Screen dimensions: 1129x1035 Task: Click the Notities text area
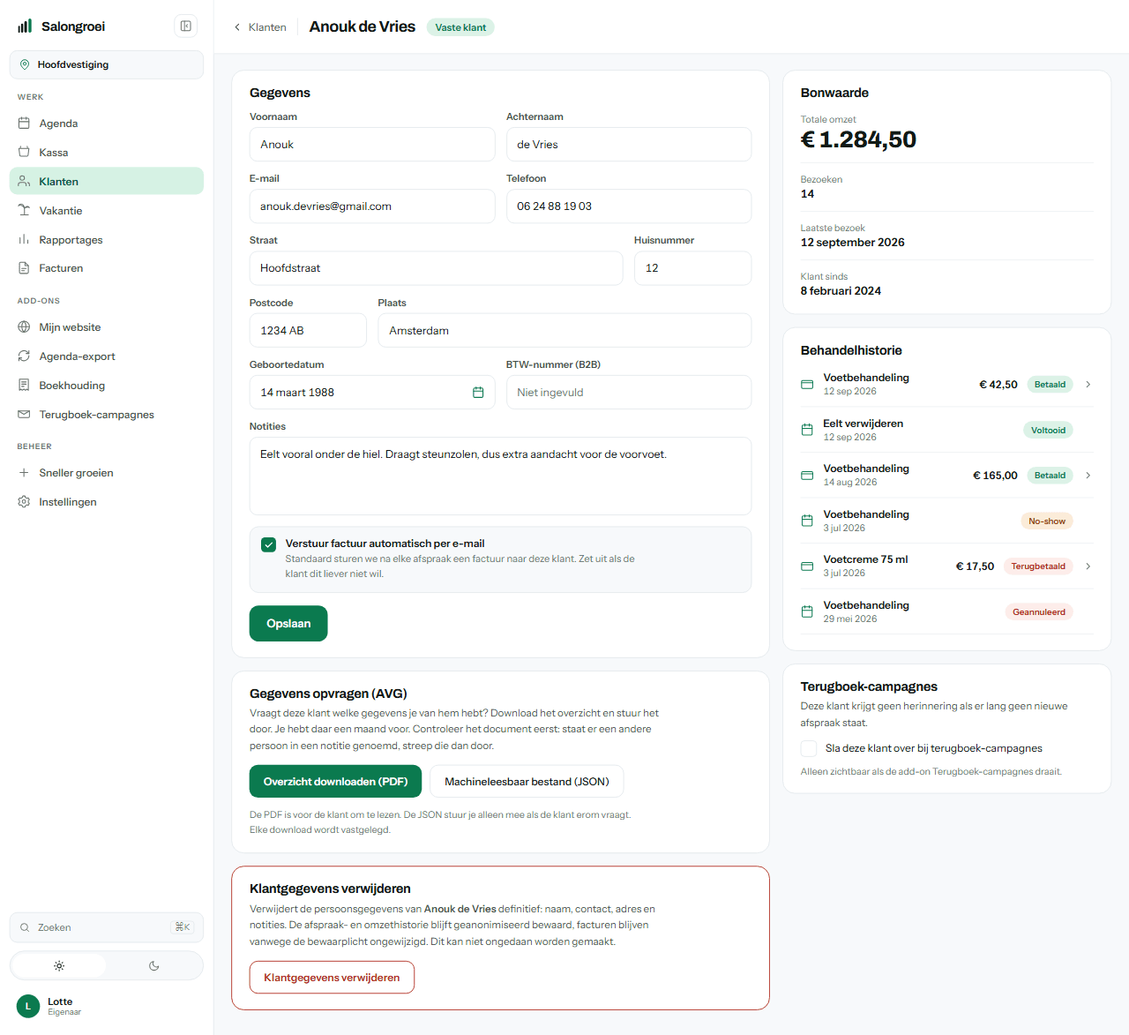(x=500, y=476)
